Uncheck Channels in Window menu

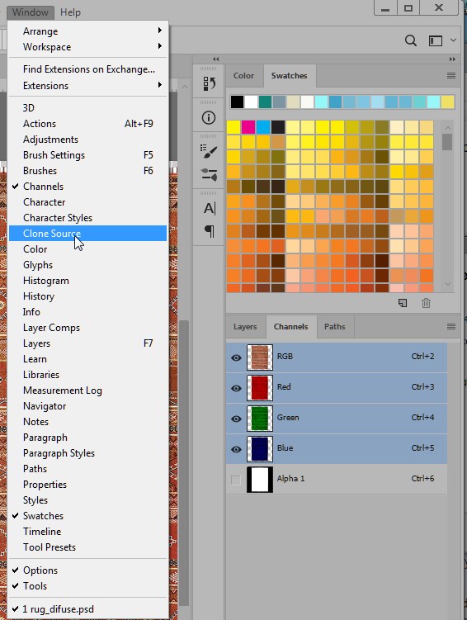(x=87, y=187)
